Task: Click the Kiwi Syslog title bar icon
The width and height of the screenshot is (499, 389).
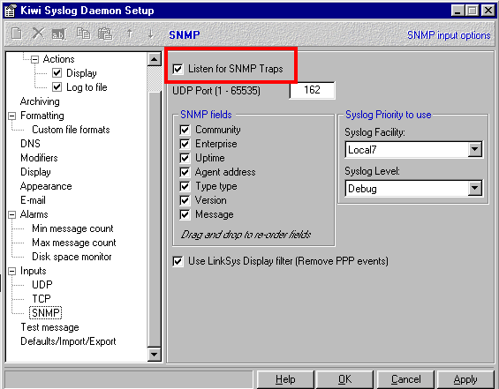Action: tap(10, 11)
